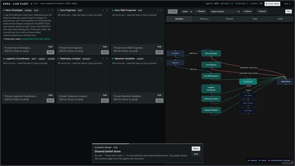Load the task for Telemetry Analyst
Image resolution: width=295 pixels, height=166 pixels.
[105, 95]
